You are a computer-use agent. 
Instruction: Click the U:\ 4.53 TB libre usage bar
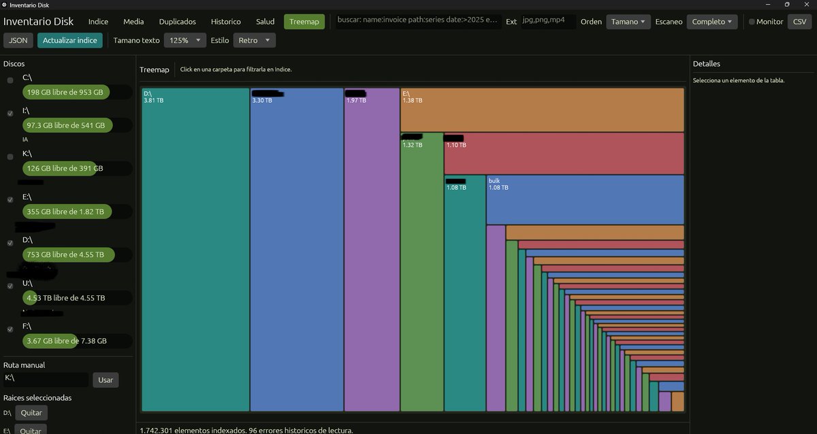tap(76, 298)
